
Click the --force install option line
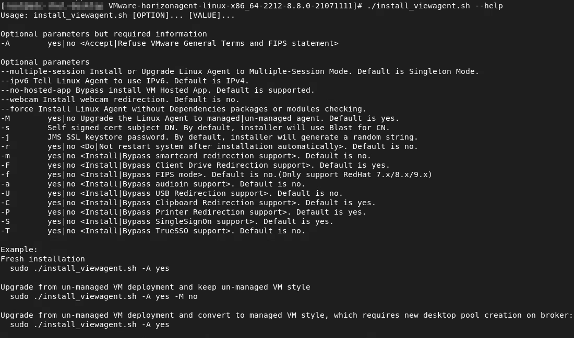tap(183, 109)
